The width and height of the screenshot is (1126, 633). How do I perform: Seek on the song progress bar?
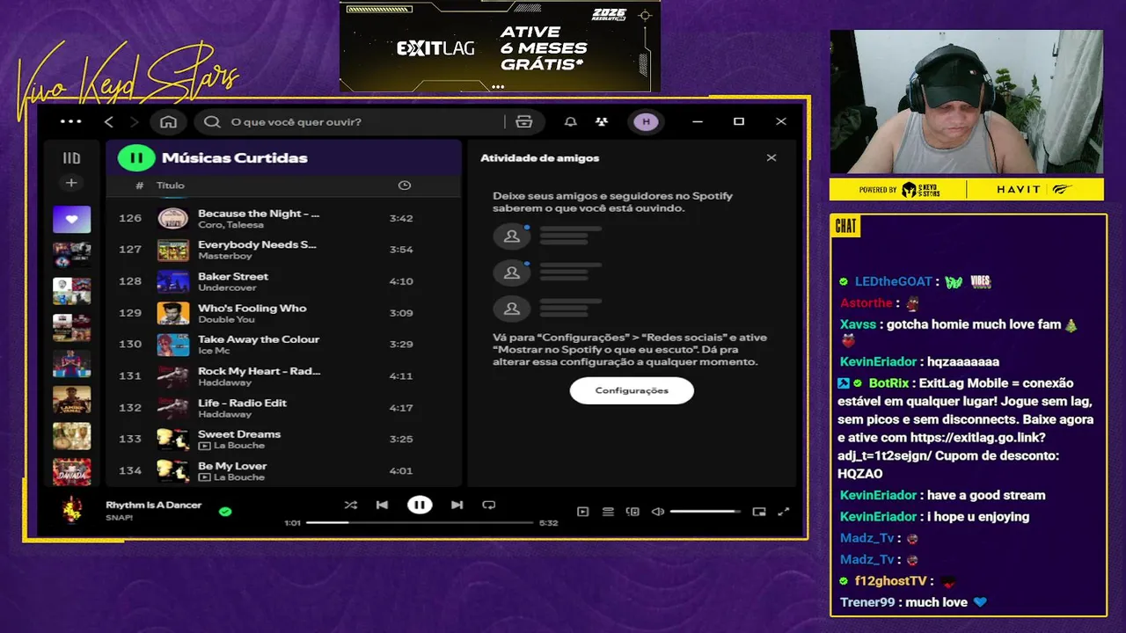420,522
